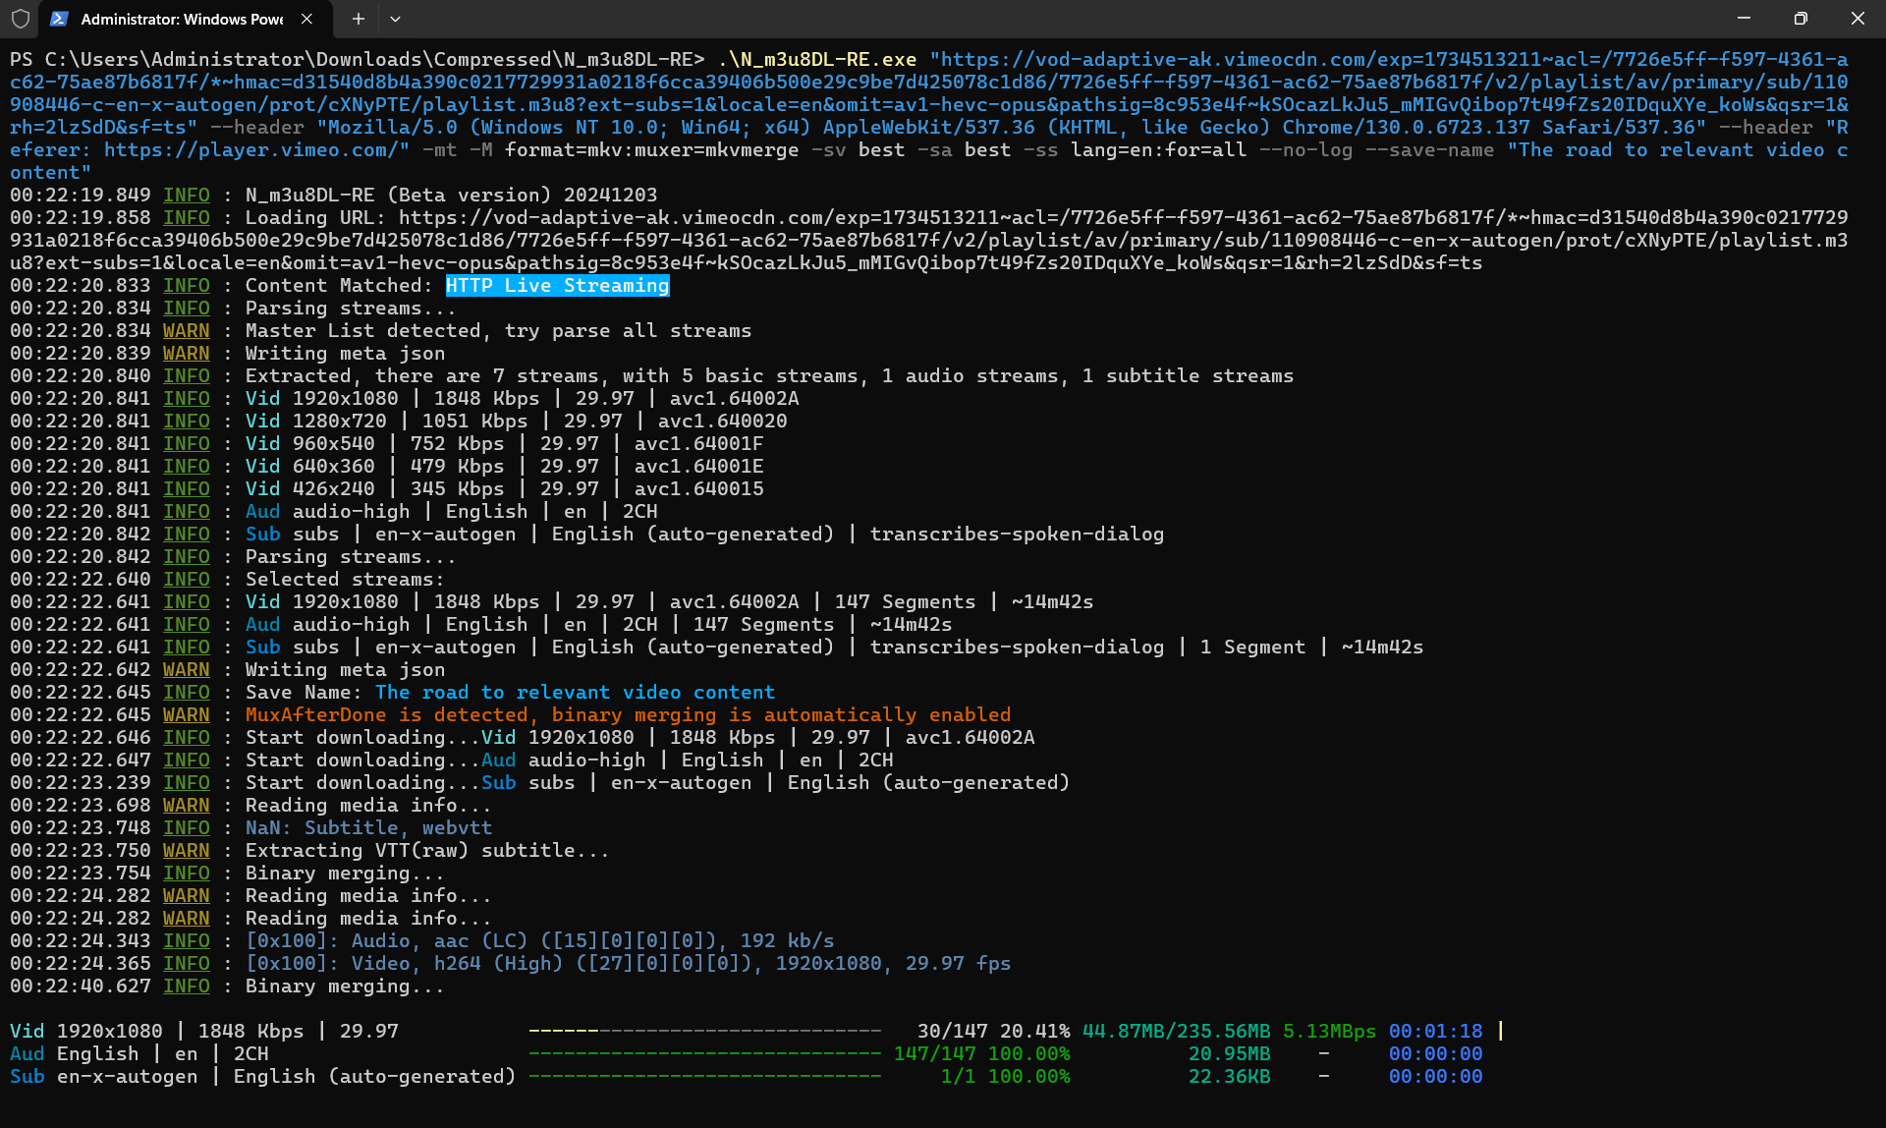Click the Vid download progress bar

[x=704, y=1031]
